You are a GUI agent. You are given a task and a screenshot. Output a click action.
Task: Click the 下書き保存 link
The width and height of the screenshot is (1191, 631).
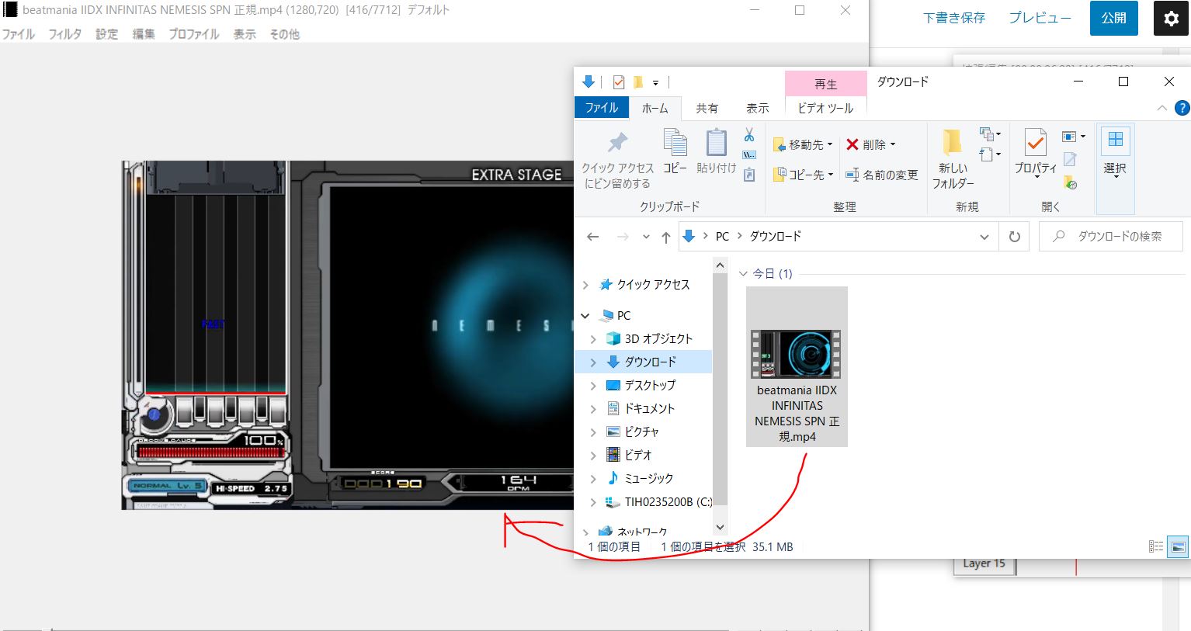[x=954, y=18]
